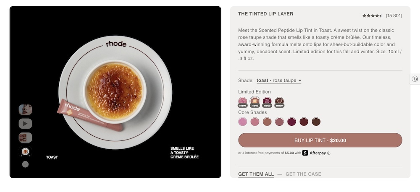Screen dimensions: 420x192
Task: Switch to the Get The Case tab
Action: (303, 174)
